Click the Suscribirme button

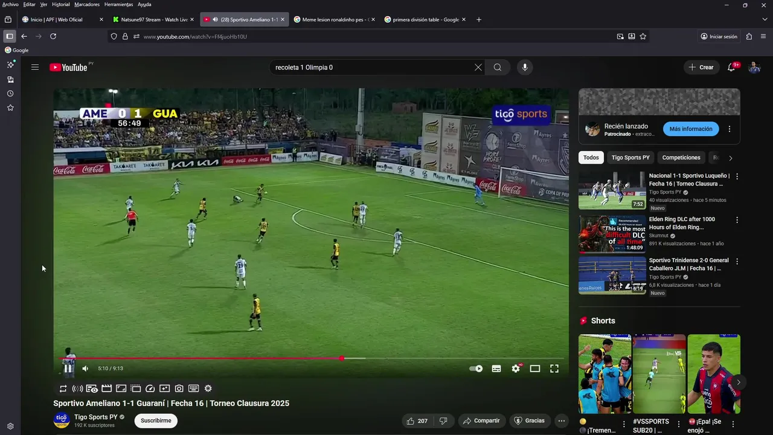pos(156,420)
